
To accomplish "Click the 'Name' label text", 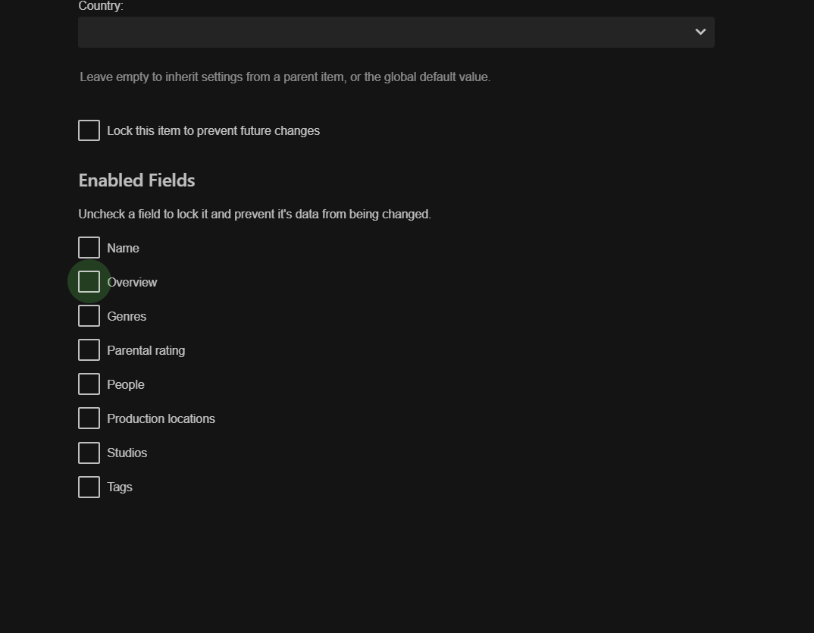I will 123,249.
